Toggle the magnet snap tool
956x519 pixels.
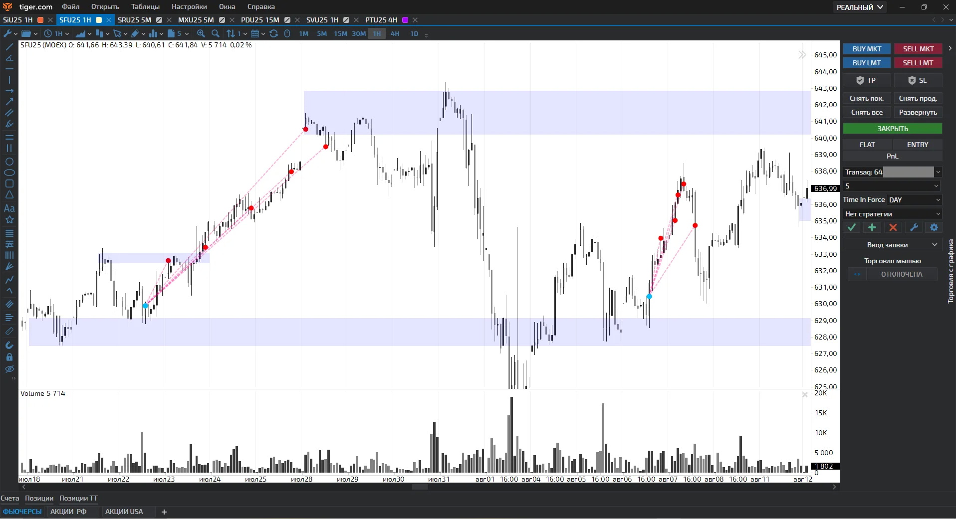(9, 345)
